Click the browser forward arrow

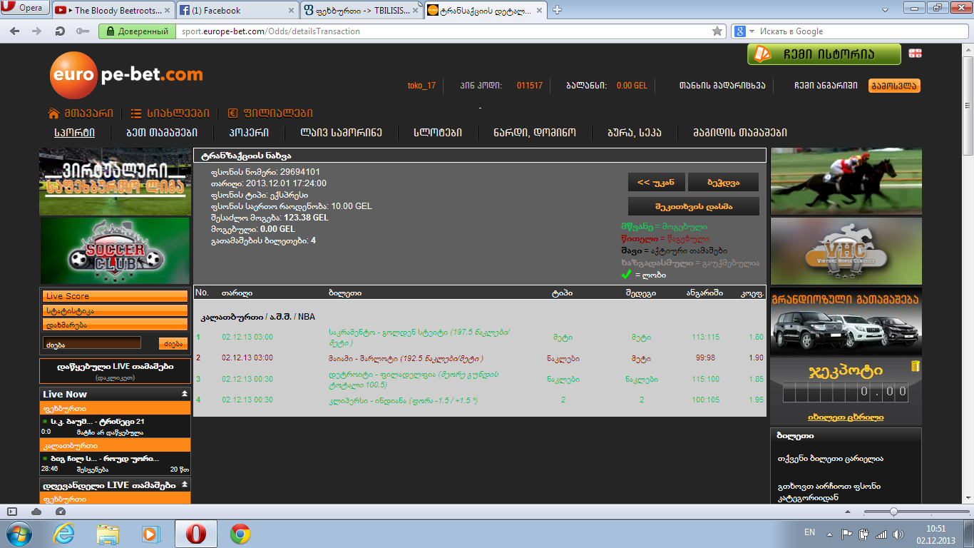point(36,31)
